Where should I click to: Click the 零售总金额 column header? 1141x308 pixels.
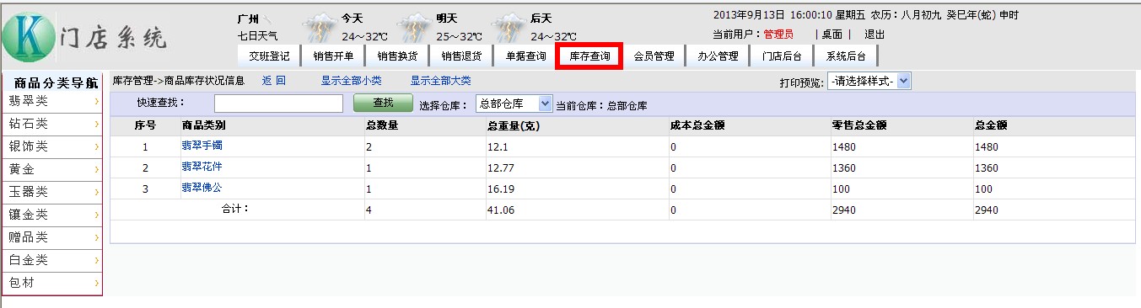858,125
